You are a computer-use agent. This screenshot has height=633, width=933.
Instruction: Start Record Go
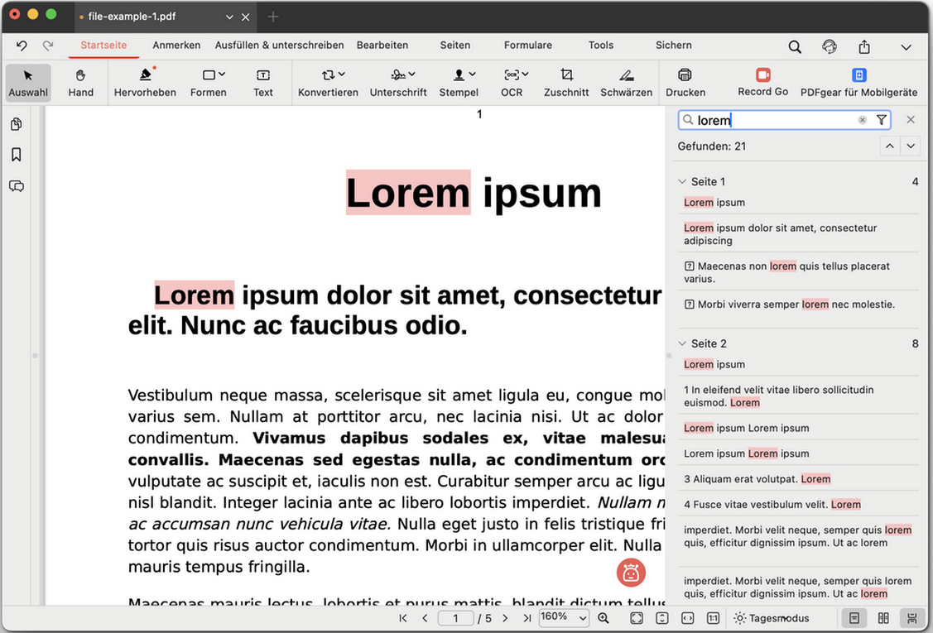tap(762, 81)
